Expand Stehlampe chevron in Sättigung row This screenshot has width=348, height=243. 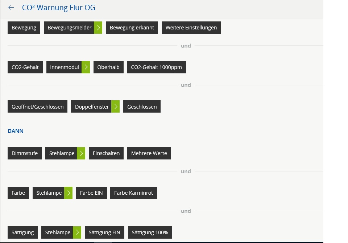pos(77,232)
